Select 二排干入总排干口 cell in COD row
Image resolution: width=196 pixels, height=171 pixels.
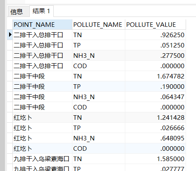click(42, 66)
